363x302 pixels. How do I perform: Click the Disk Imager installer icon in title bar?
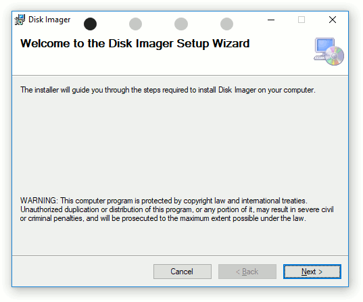coord(20,20)
